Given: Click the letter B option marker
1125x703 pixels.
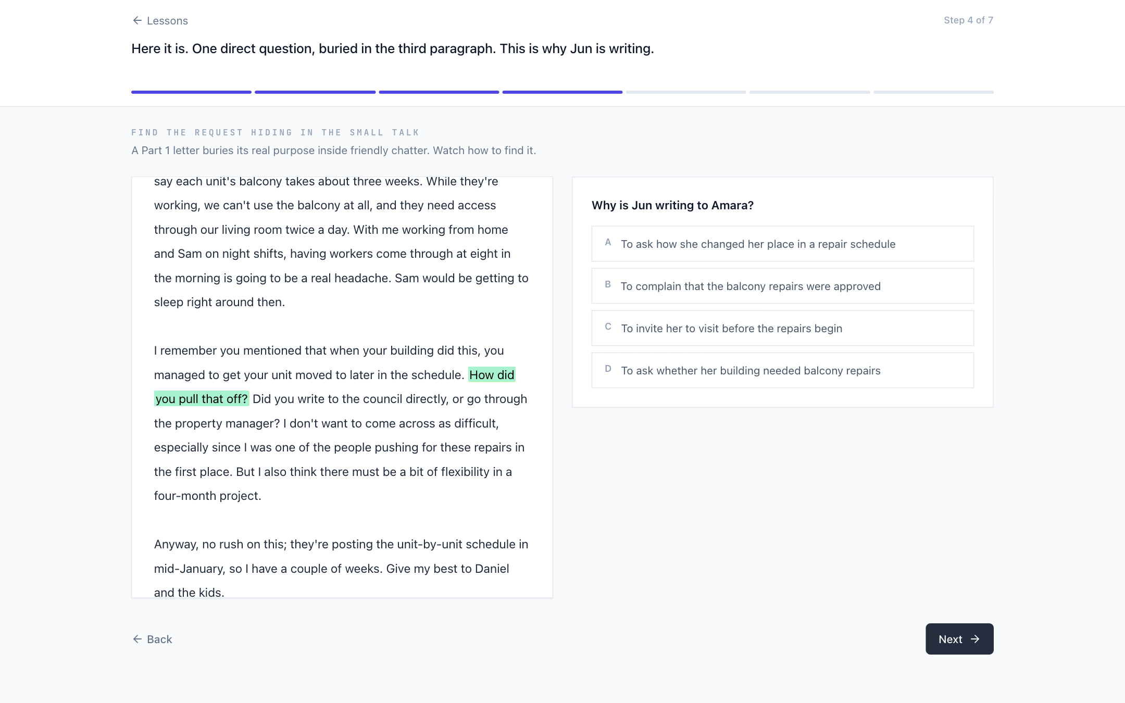Looking at the screenshot, I should pyautogui.click(x=608, y=284).
